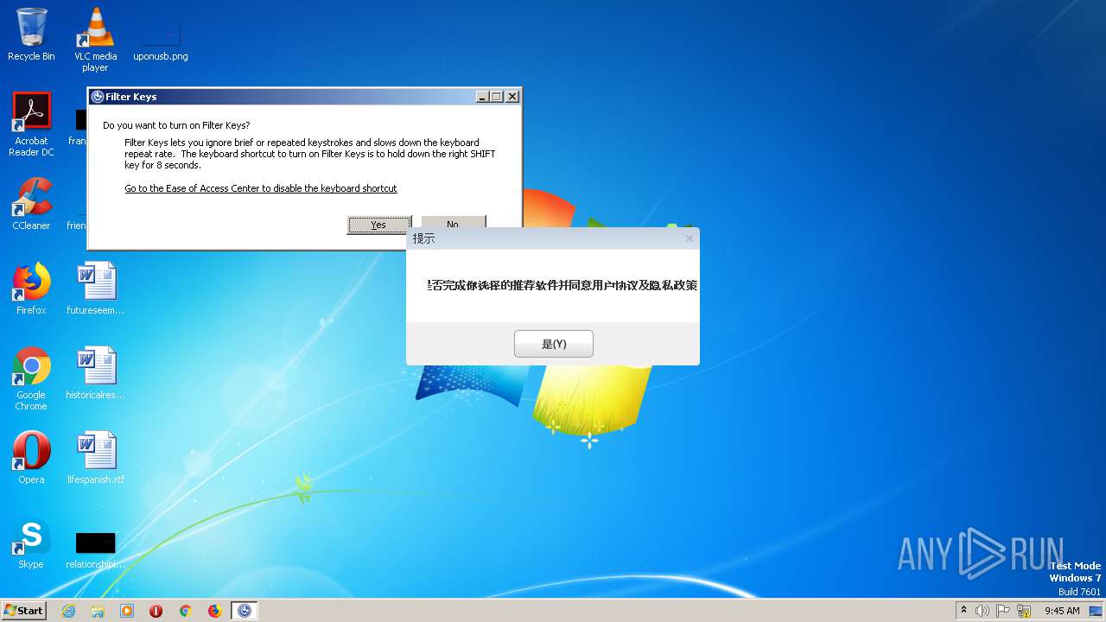Image resolution: width=1106 pixels, height=622 pixels.
Task: Click No in Filter Keys dialog
Action: click(453, 222)
